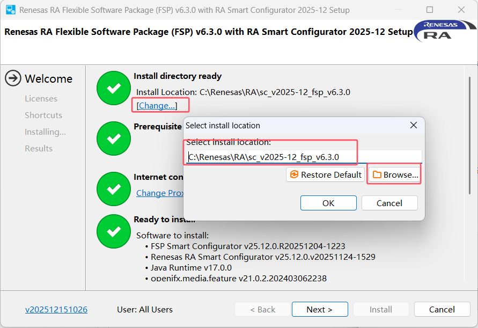Click the 'Install Location: C:\Renesas\RA' text line
Screen dimensions: 478x328
point(243,92)
